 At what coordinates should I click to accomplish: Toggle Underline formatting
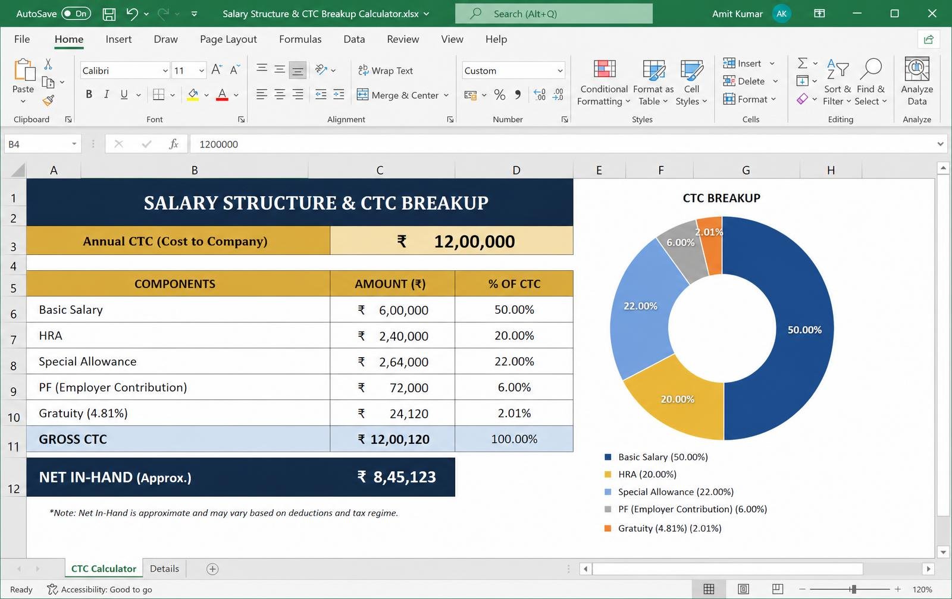[124, 94]
